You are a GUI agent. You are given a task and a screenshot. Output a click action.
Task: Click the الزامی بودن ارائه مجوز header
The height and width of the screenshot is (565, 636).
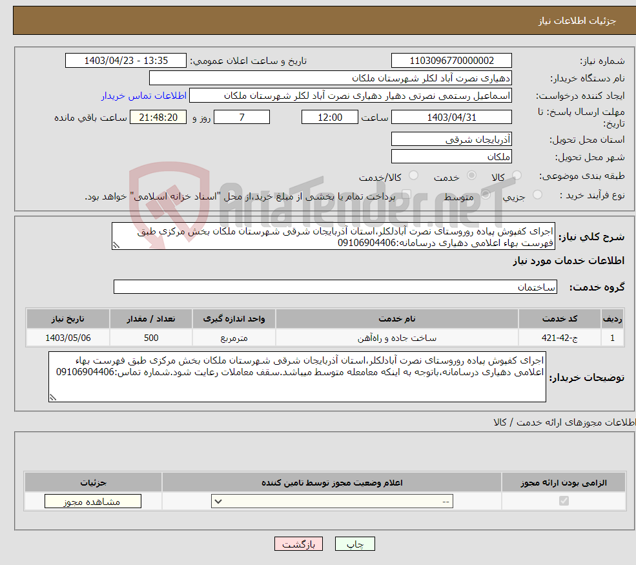tap(564, 482)
